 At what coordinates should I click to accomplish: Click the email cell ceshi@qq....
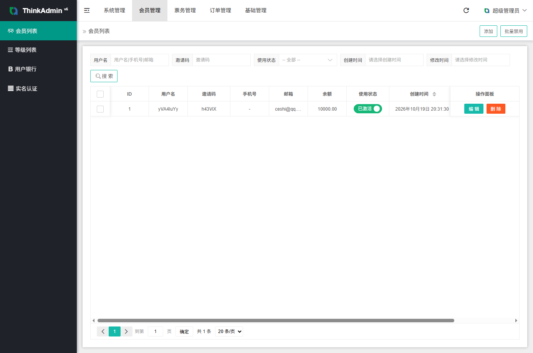pos(288,109)
